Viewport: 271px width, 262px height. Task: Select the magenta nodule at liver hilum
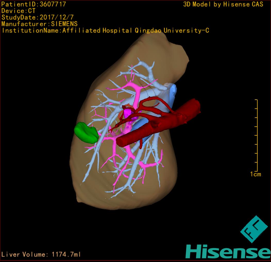coord(129,114)
